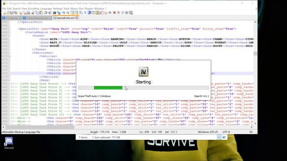Click the New file toolbar icon
Screen dimensions: 287x161
point(4,13)
